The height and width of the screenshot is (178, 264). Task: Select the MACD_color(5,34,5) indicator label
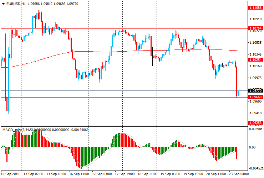(x=18, y=130)
